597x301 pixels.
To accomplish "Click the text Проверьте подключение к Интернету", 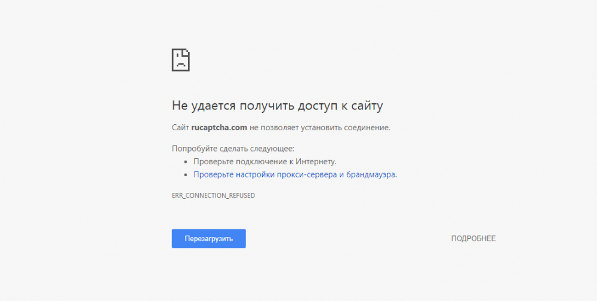I will [265, 162].
